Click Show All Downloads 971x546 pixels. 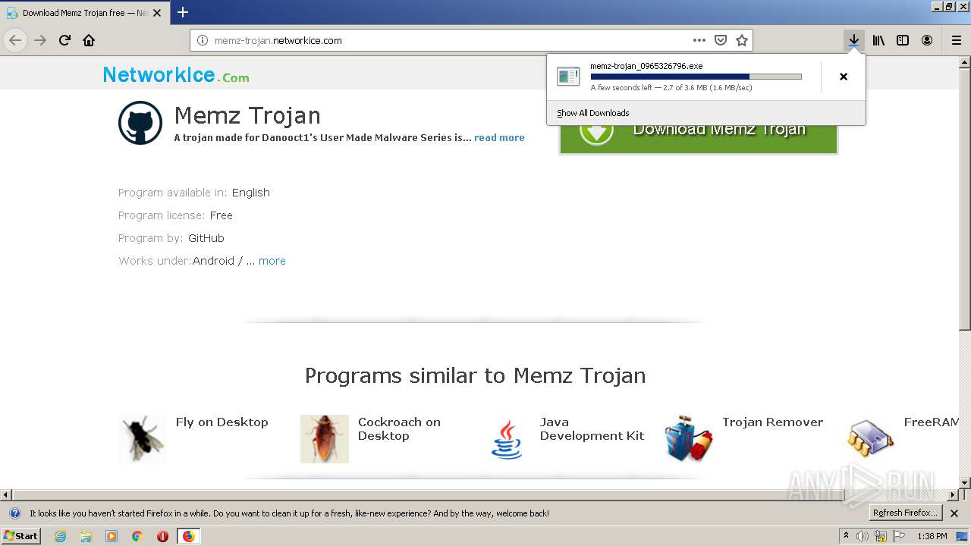[x=592, y=113]
